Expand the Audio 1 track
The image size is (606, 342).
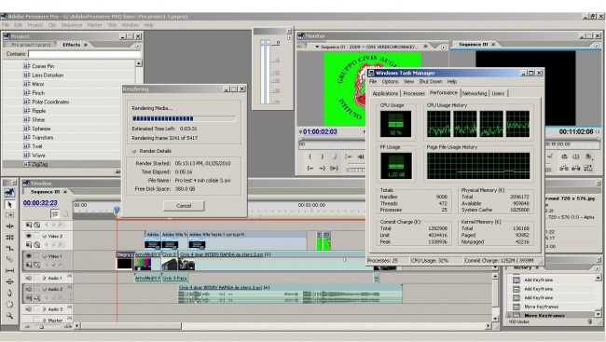point(45,278)
